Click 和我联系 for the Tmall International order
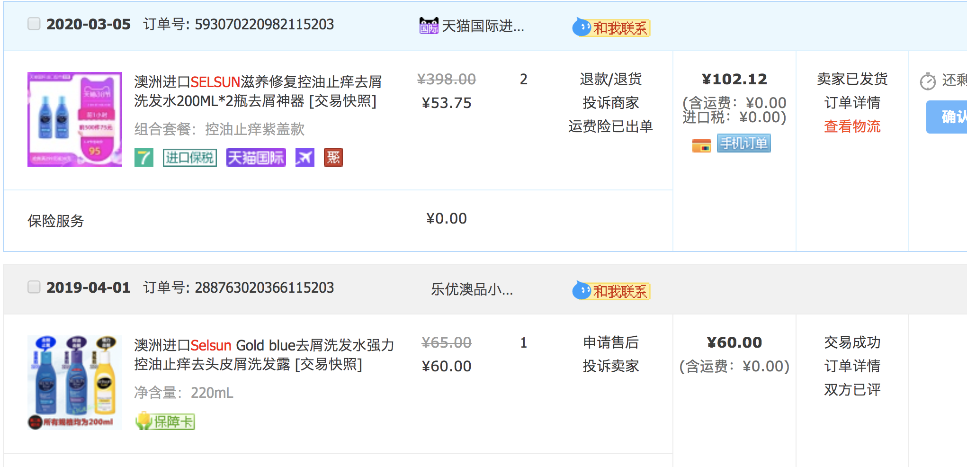967x467 pixels. click(x=611, y=27)
